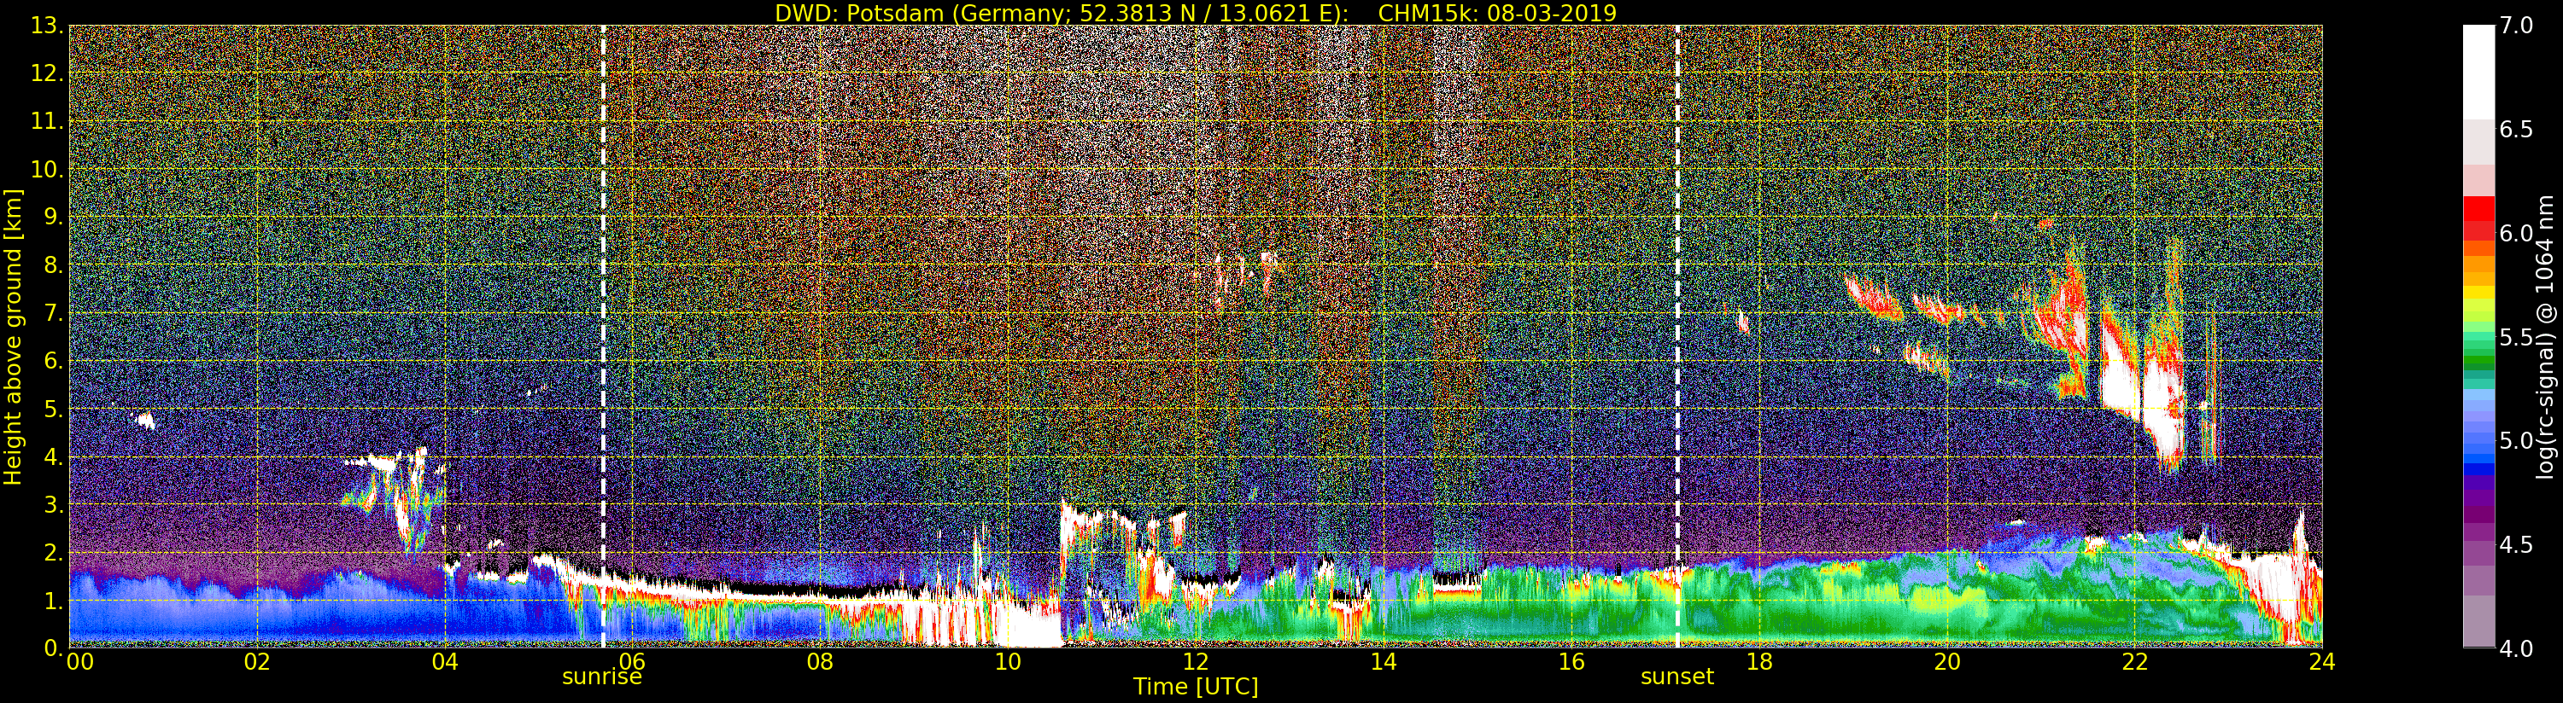Click the white dashed sunrise marker line
Image resolution: width=2563 pixels, height=703 pixels.
(603, 336)
